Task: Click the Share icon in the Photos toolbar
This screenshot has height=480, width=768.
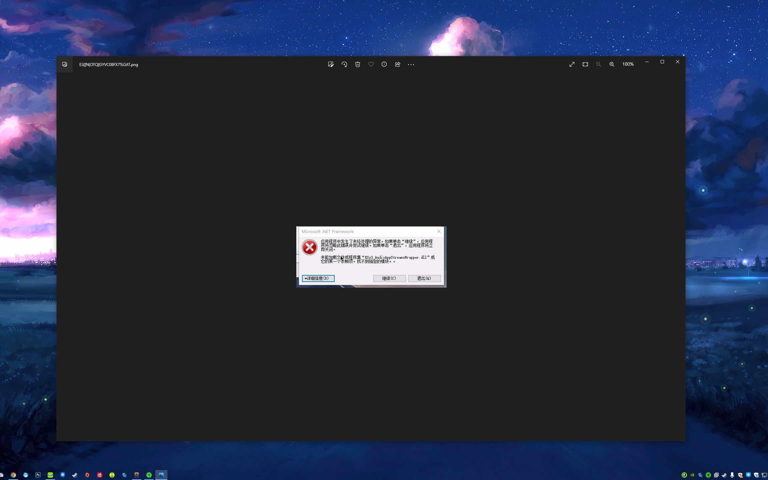Action: click(398, 64)
